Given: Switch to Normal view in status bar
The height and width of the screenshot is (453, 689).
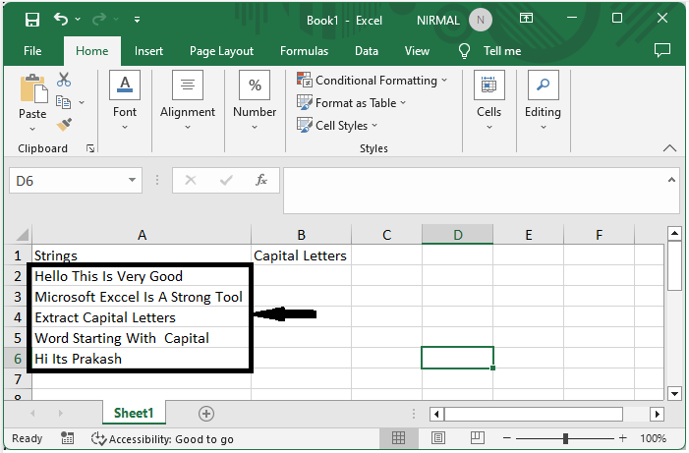Looking at the screenshot, I should pyautogui.click(x=398, y=438).
